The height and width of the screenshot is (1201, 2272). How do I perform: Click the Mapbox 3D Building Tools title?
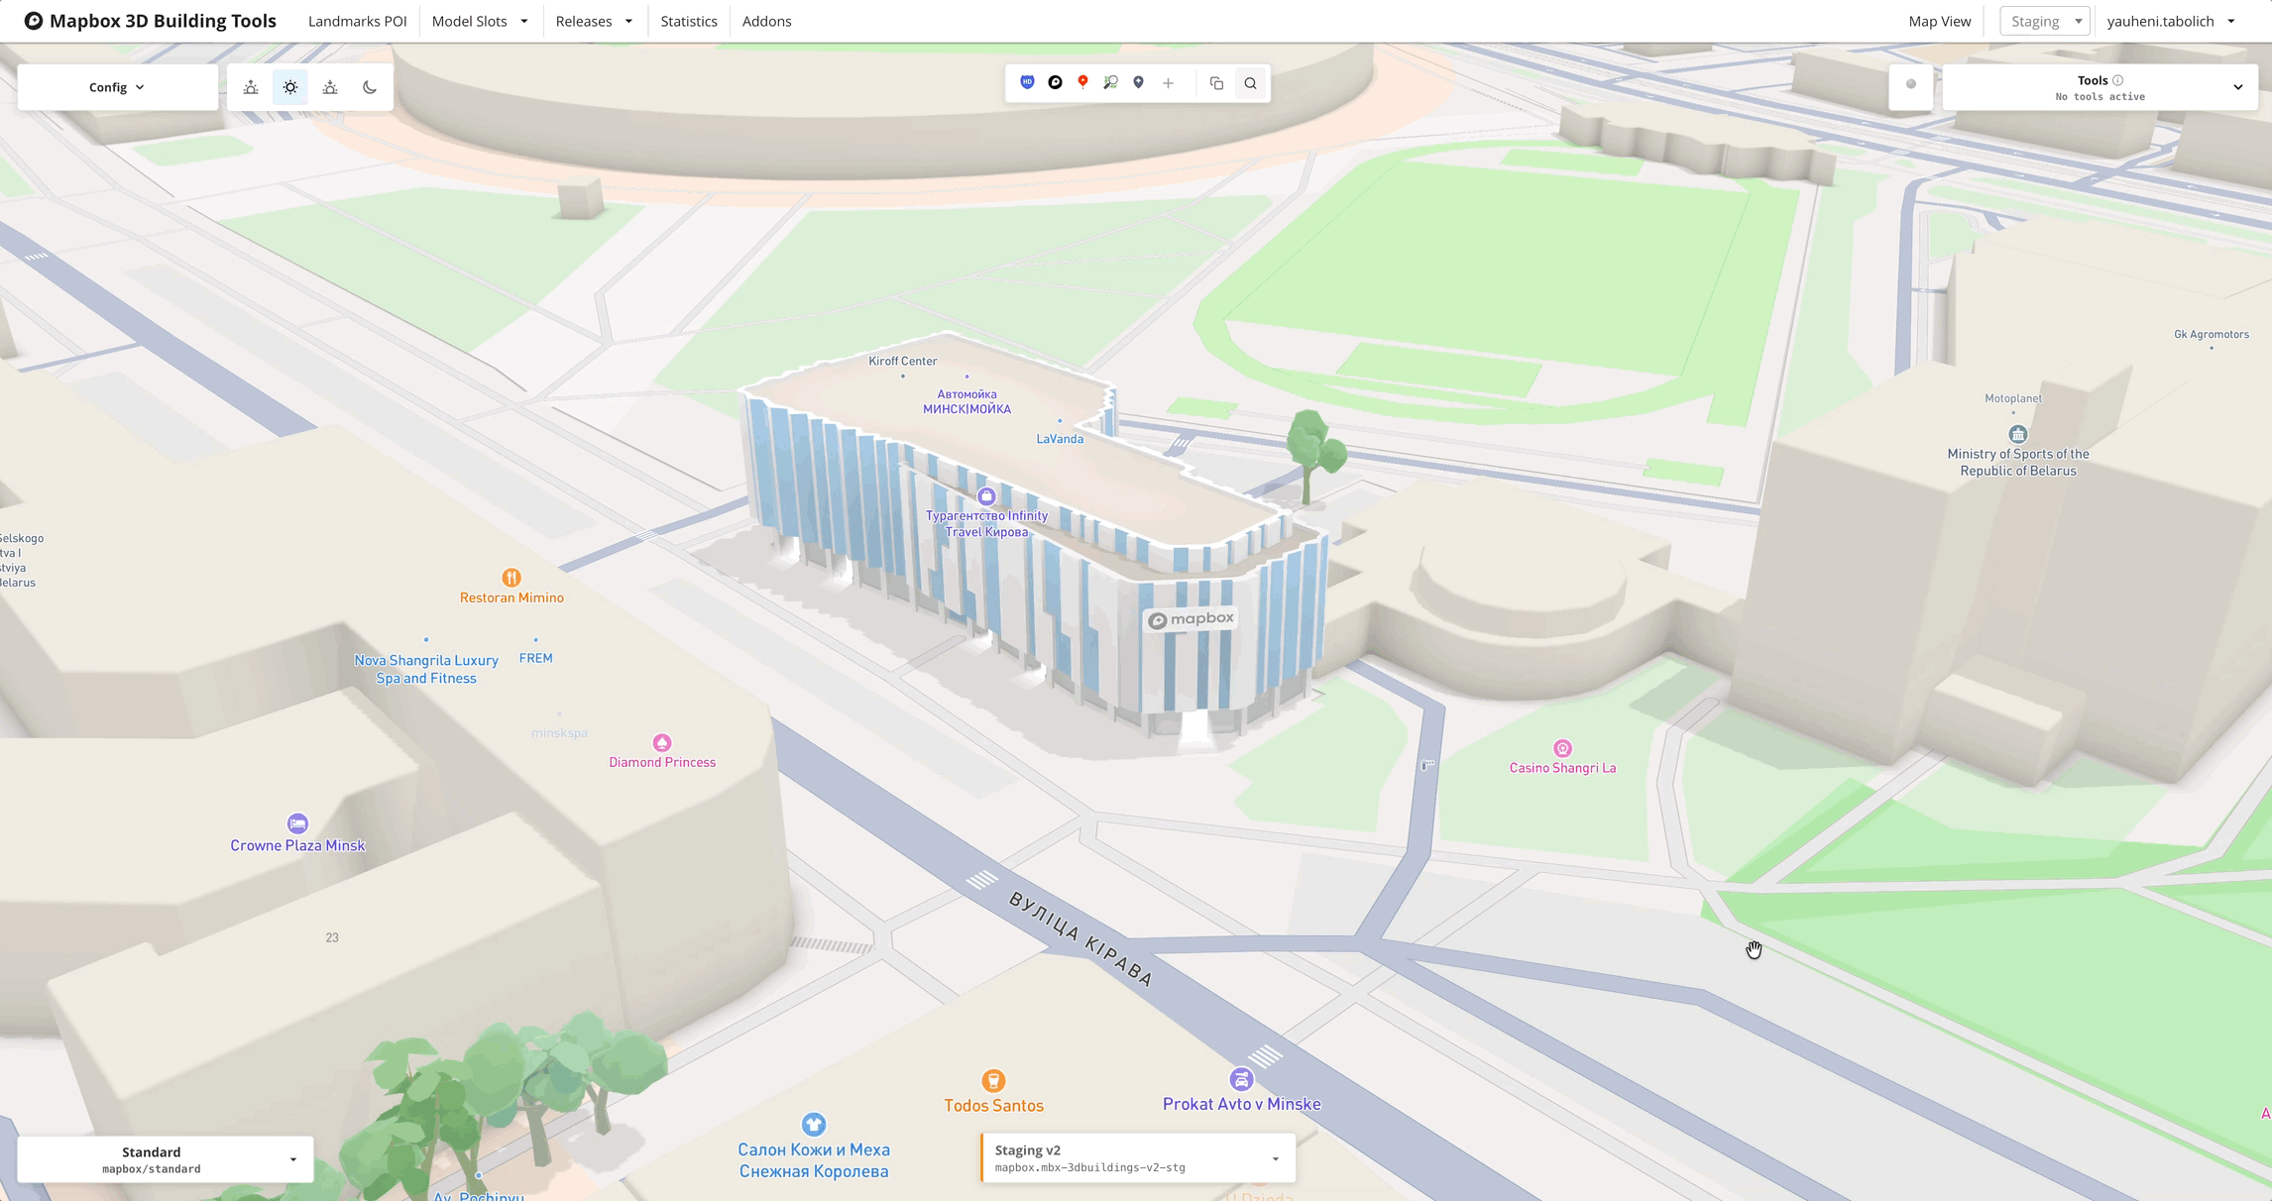click(163, 21)
